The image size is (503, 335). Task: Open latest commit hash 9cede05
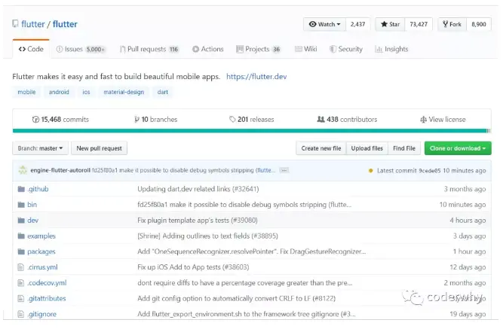click(430, 171)
